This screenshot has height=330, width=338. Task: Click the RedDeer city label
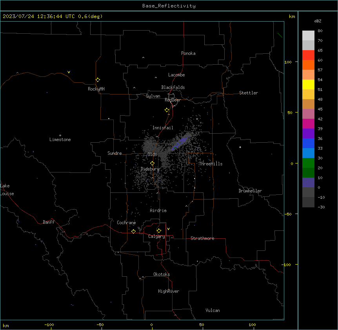point(173,100)
